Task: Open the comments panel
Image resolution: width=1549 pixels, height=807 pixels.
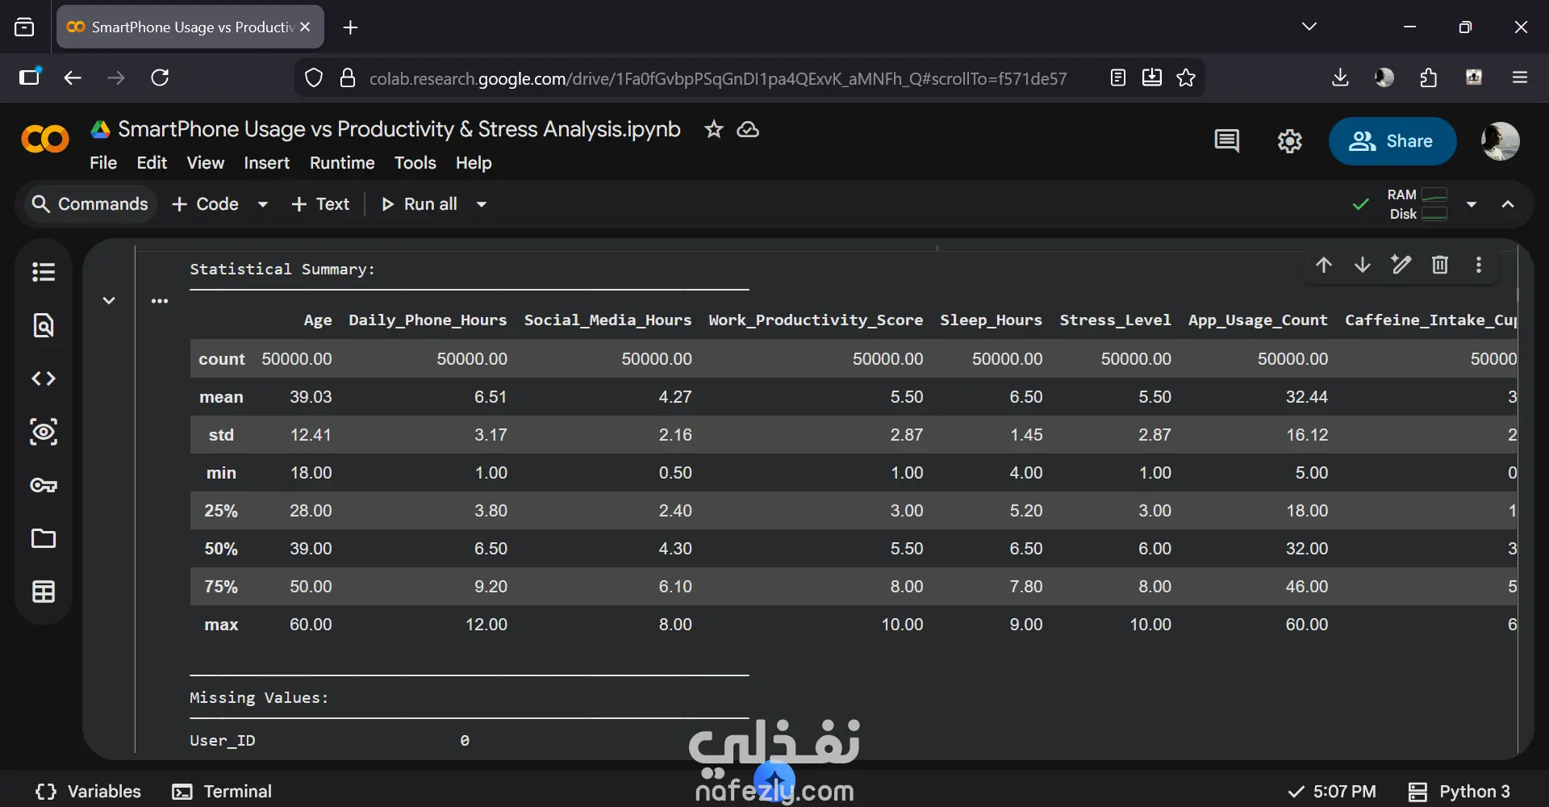Action: click(1226, 141)
